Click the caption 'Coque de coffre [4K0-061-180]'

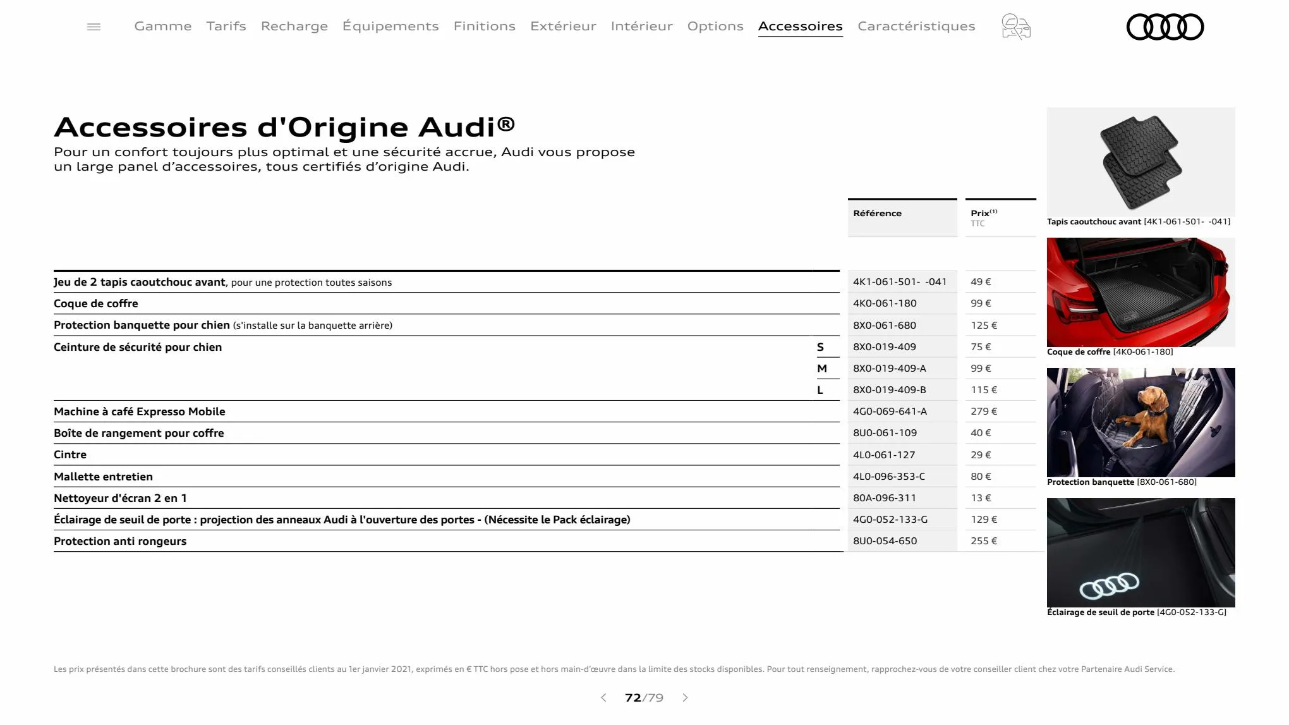(1110, 352)
